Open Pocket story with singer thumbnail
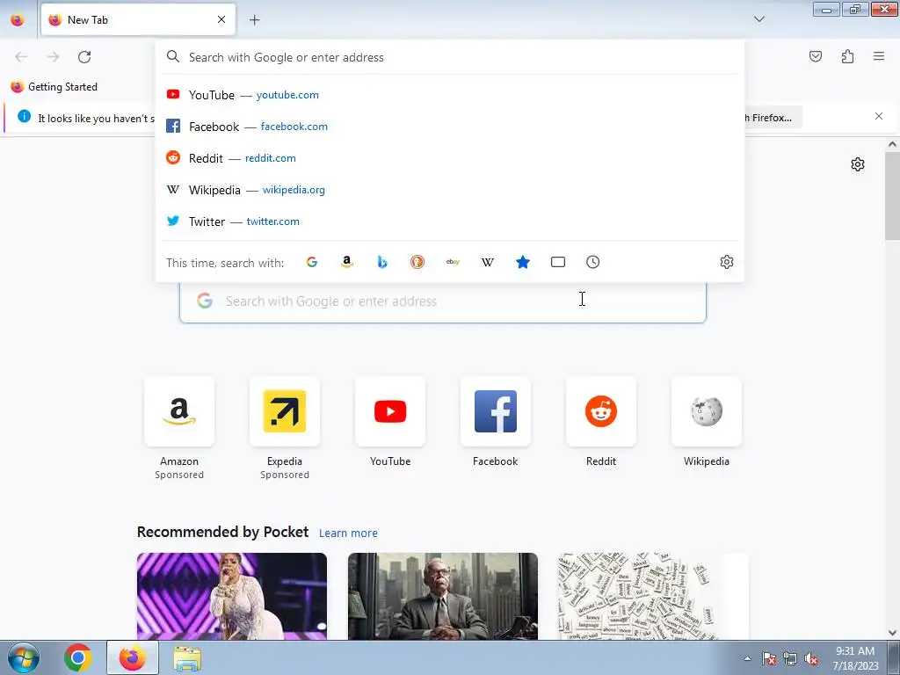The height and width of the screenshot is (675, 900). (x=232, y=597)
